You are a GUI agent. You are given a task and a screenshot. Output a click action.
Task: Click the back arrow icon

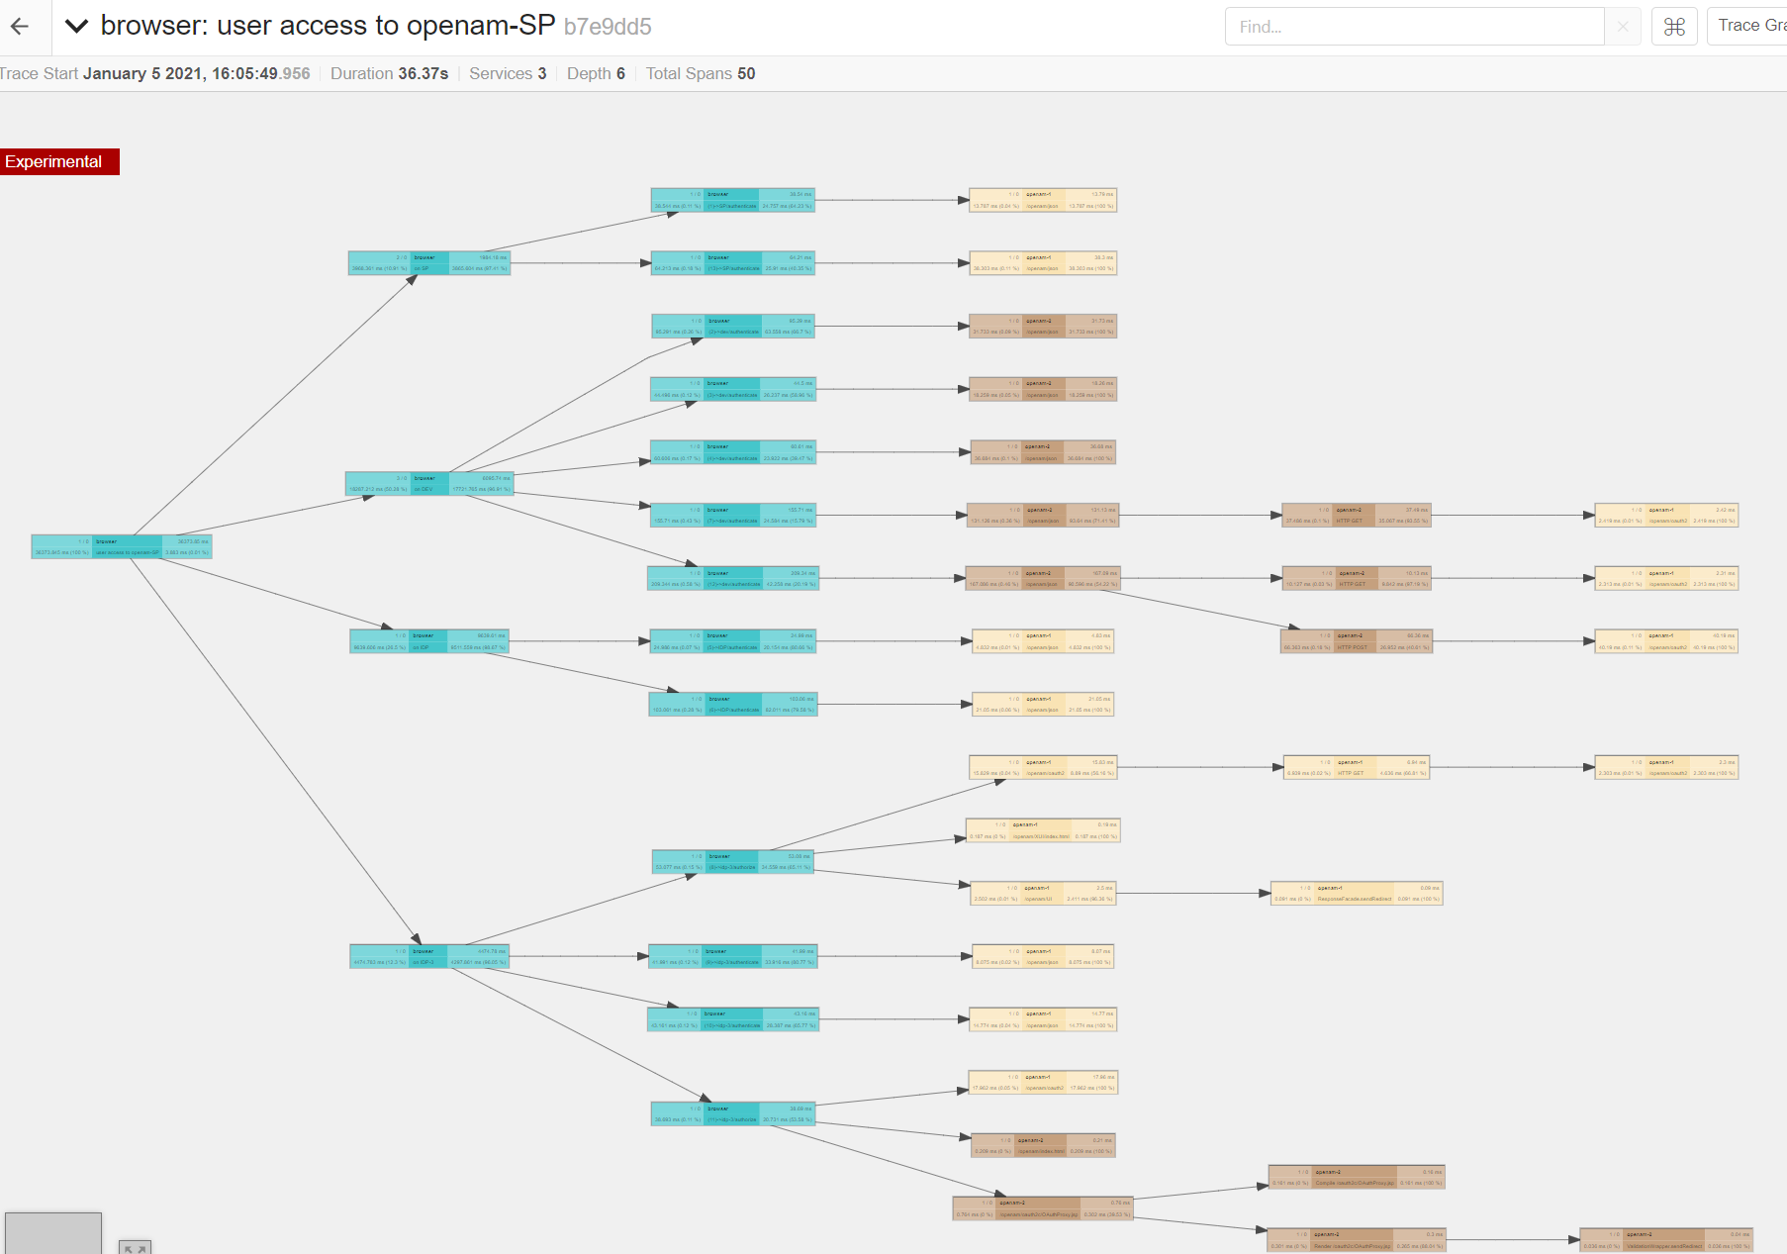(21, 27)
